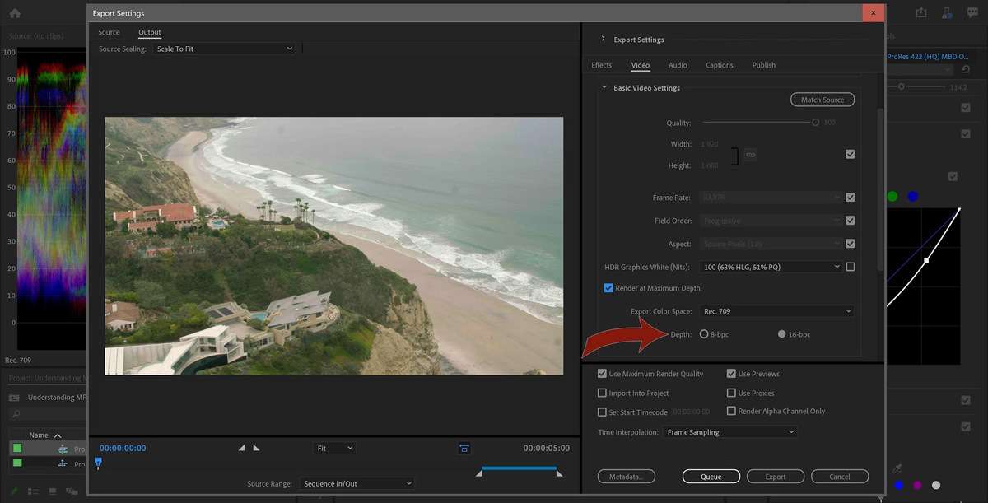Select the Set Out point icon below preview
The width and height of the screenshot is (988, 503).
coord(256,447)
